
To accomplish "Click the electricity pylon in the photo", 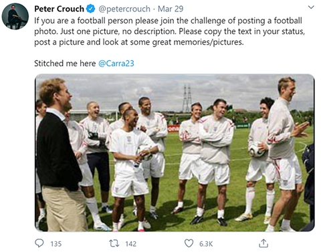I will tap(187, 98).
